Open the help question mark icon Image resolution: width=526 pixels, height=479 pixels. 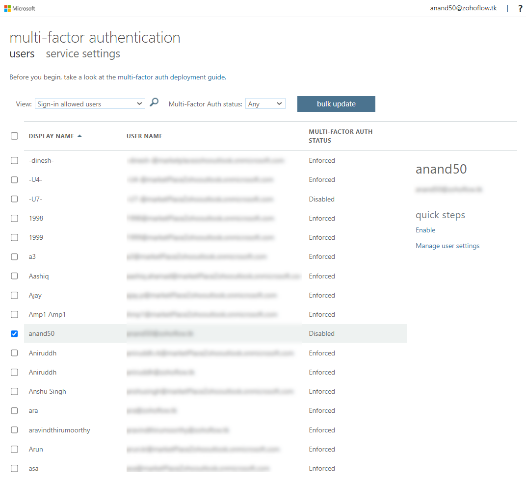pos(520,8)
